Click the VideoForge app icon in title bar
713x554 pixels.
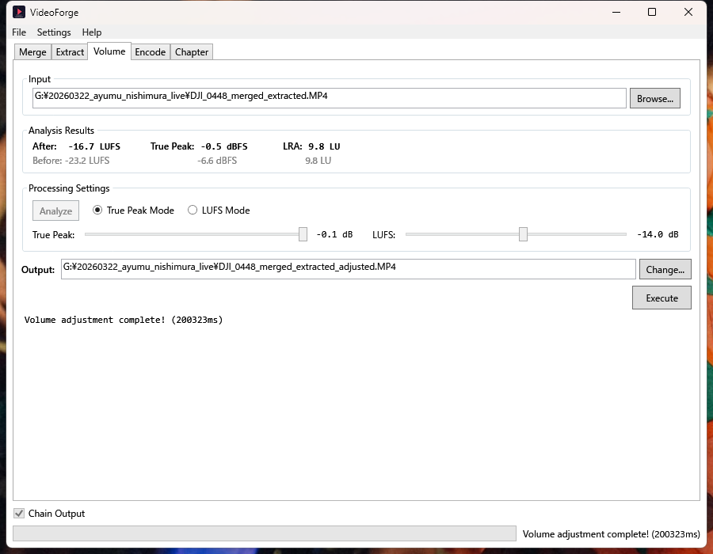pyautogui.click(x=19, y=13)
